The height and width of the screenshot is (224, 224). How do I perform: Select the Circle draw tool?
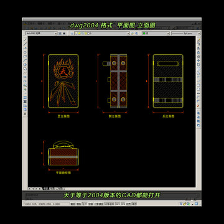click(x=25, y=65)
